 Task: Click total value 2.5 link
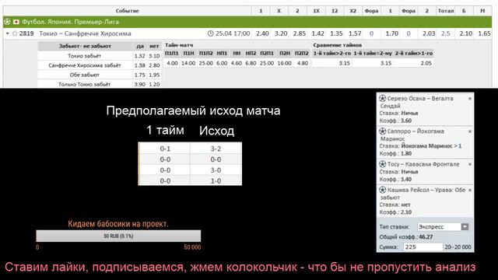point(446,33)
